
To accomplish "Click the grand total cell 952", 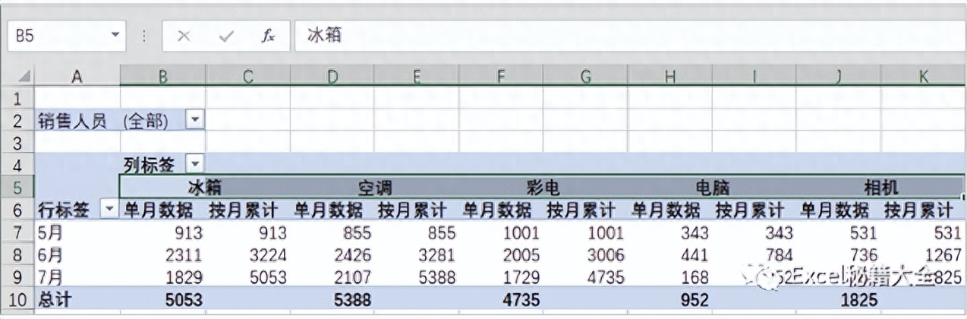I will 669,300.
